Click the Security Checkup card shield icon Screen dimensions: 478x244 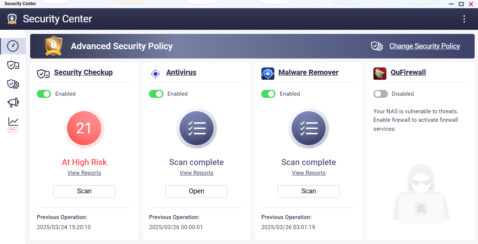pos(43,73)
